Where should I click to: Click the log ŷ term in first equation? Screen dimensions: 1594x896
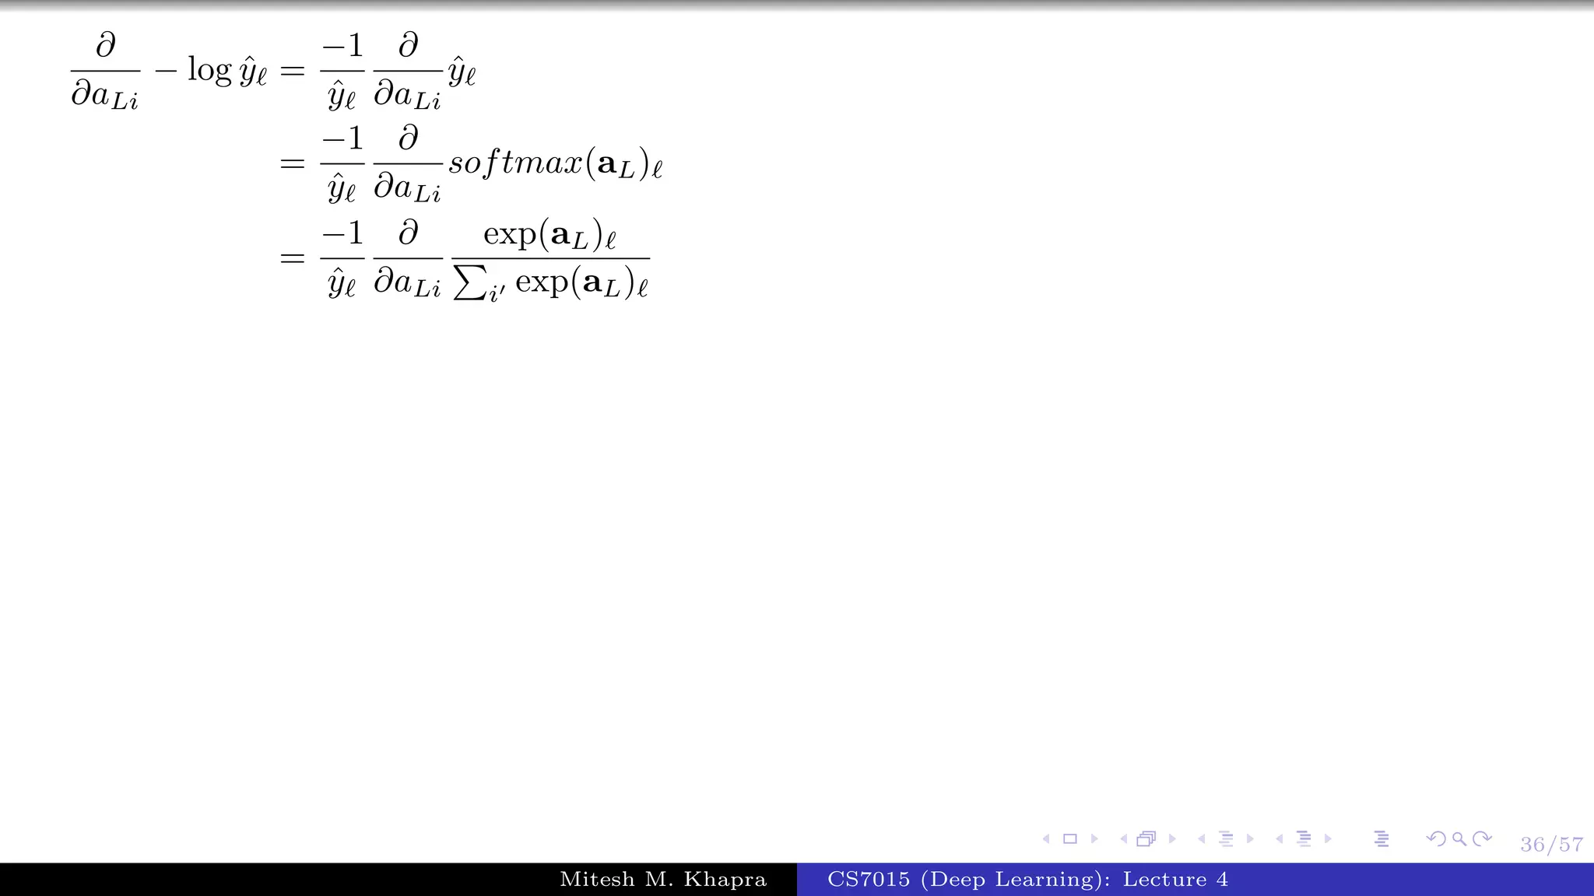(x=227, y=72)
